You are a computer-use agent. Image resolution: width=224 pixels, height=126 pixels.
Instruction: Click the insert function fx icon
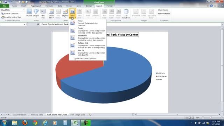click(38, 24)
